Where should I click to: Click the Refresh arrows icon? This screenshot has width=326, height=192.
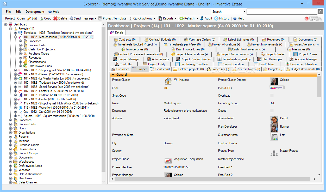pyautogui.click(x=181, y=18)
